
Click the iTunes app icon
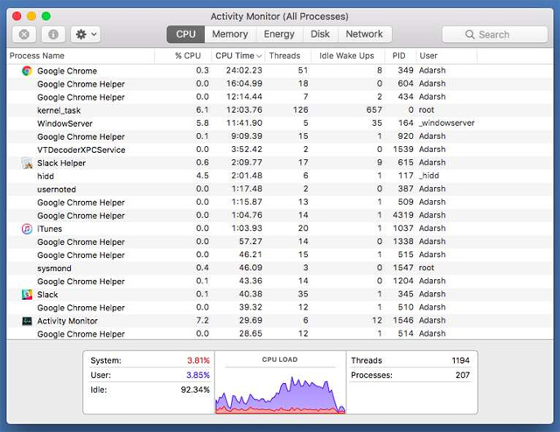[x=27, y=228]
